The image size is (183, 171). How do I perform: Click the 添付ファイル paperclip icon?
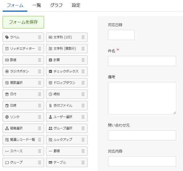tap(50, 106)
